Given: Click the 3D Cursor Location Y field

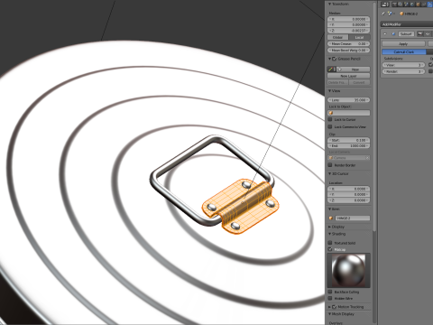Looking at the screenshot, I should click(349, 194).
